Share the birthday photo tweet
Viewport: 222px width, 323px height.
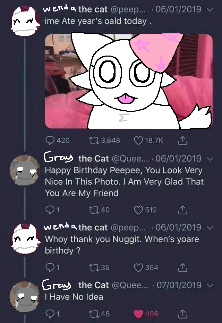coord(182,140)
